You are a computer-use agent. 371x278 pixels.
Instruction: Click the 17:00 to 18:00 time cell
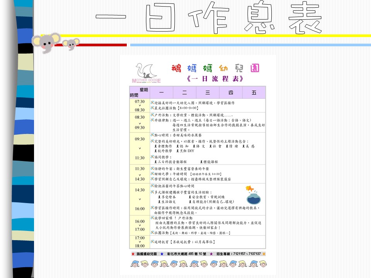(140, 242)
